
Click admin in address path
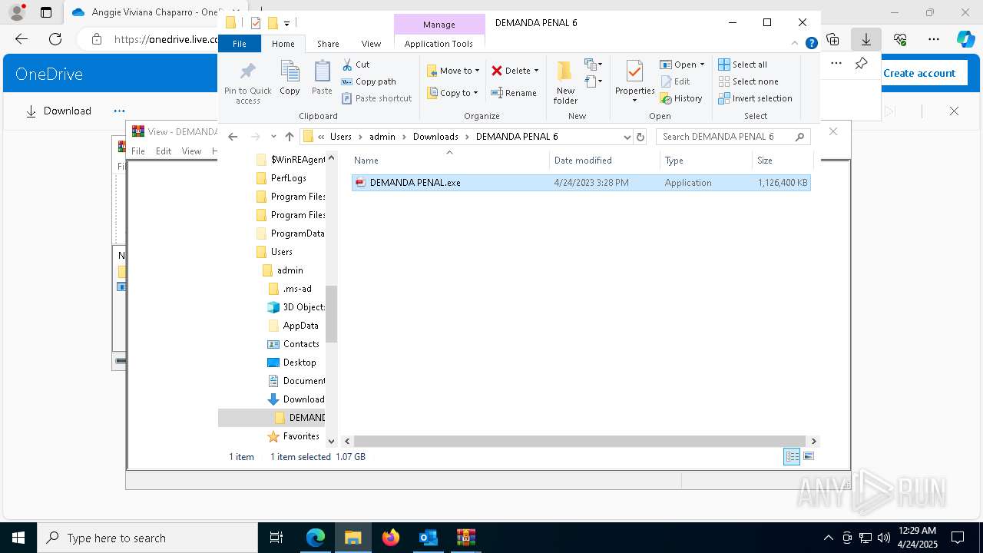pos(382,137)
